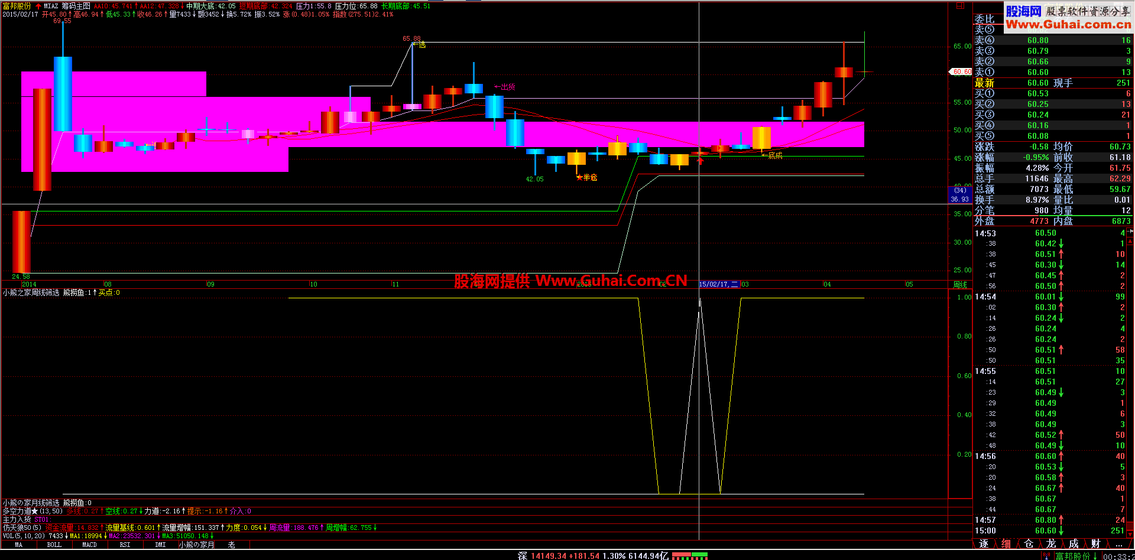
Task: Select the 细 detail tab in trade panel
Action: [x=1006, y=543]
